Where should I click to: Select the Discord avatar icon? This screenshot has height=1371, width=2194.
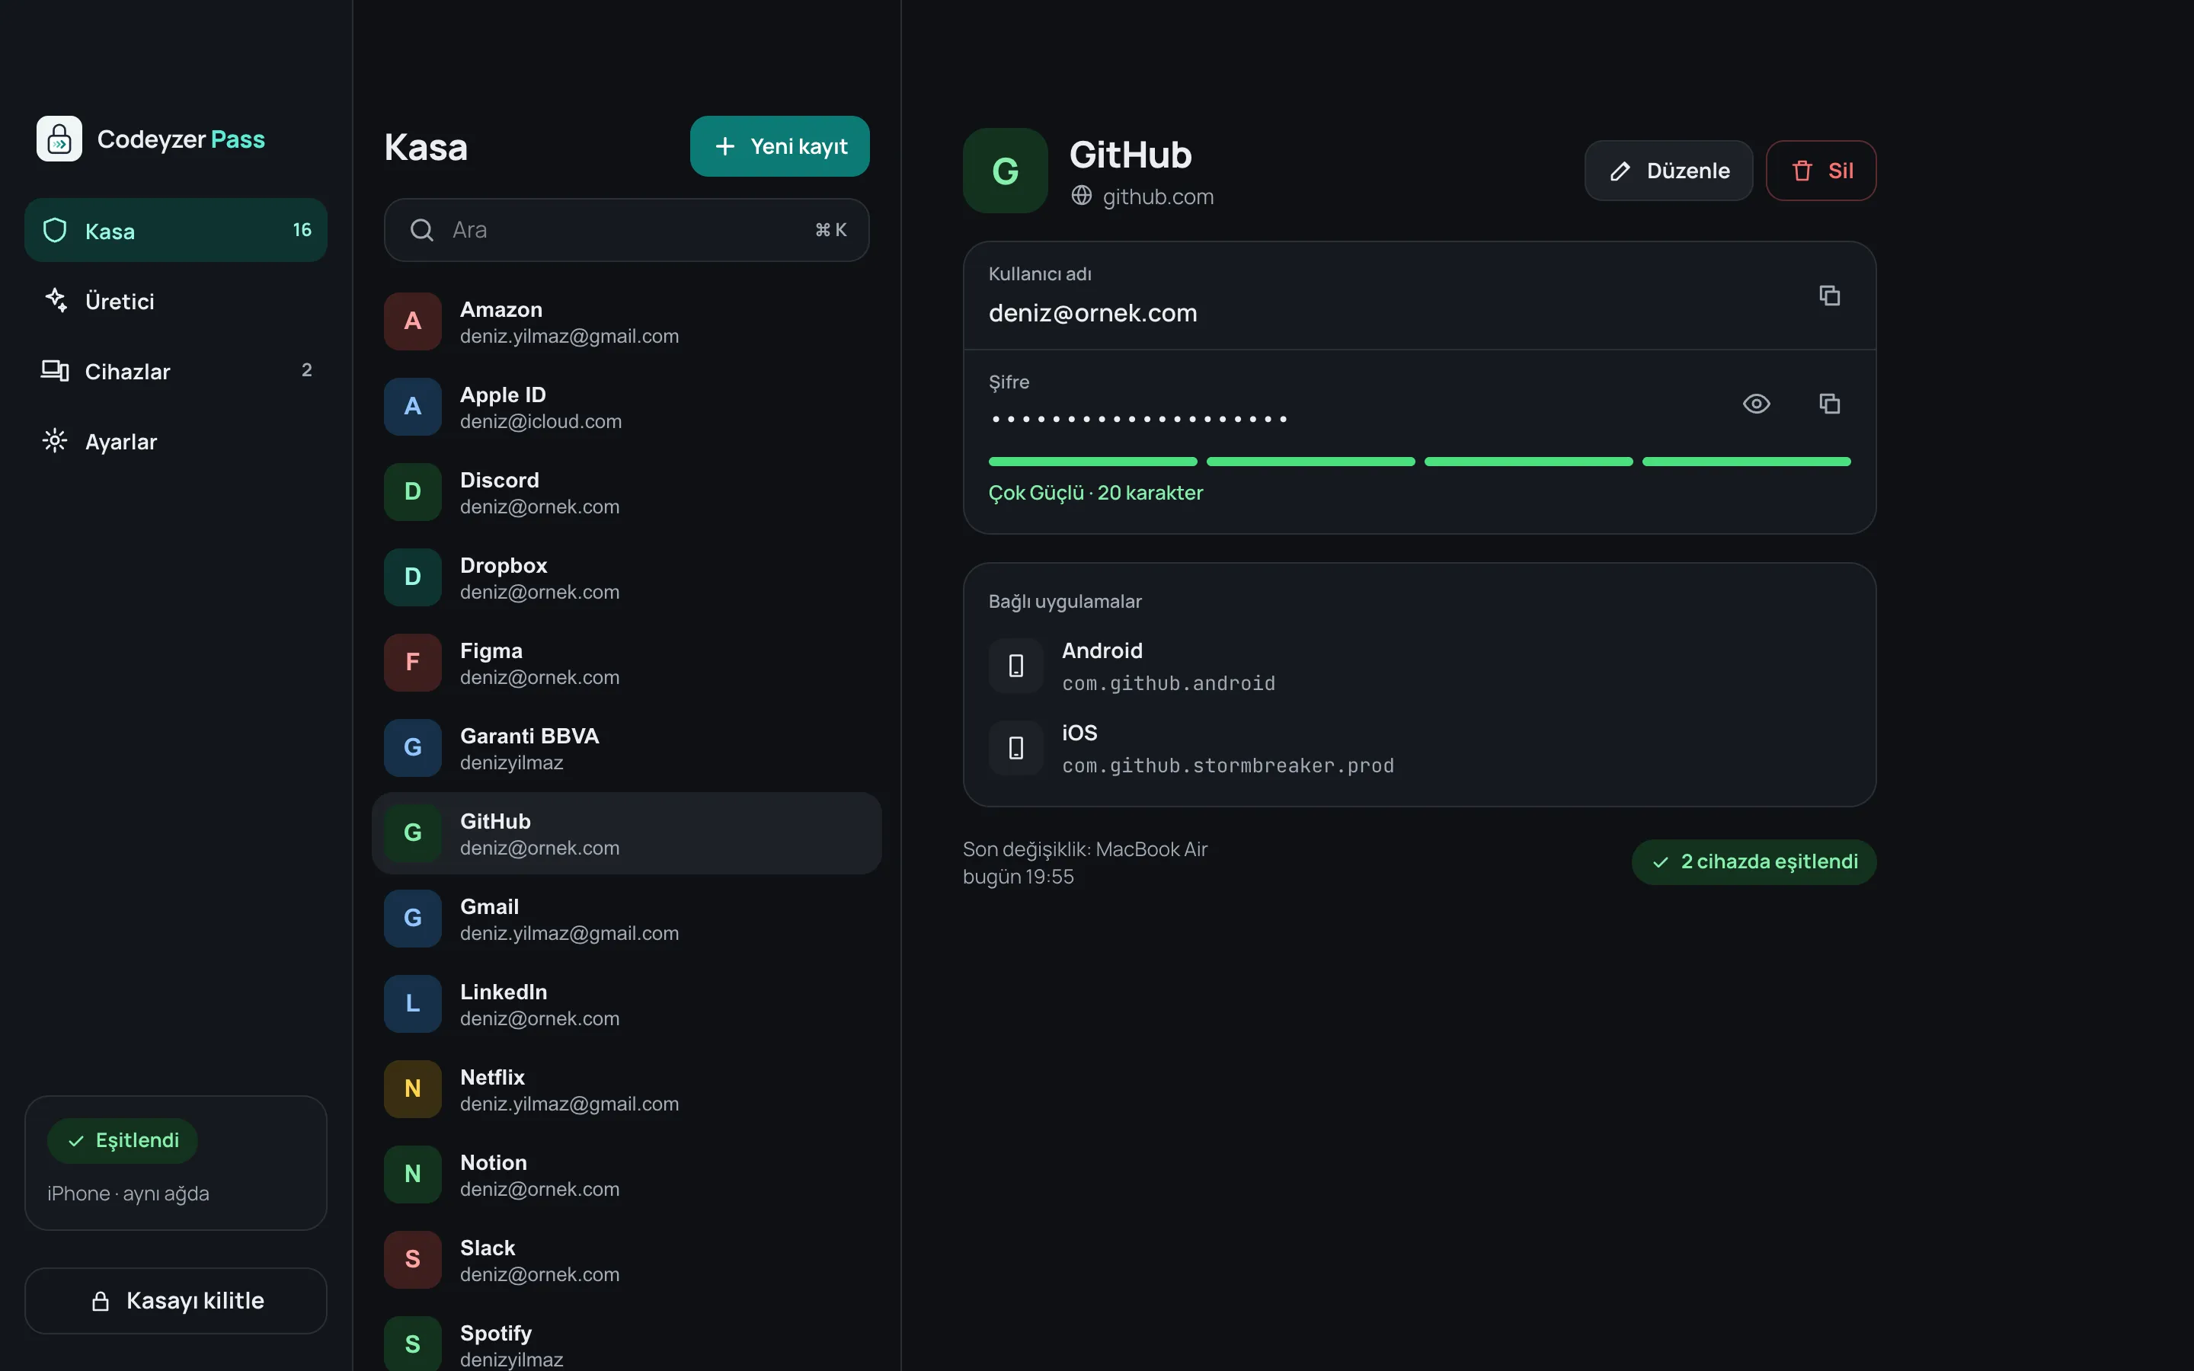[x=412, y=491]
